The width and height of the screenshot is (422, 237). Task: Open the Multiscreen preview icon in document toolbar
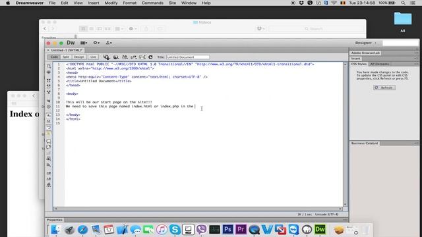coord(106,57)
